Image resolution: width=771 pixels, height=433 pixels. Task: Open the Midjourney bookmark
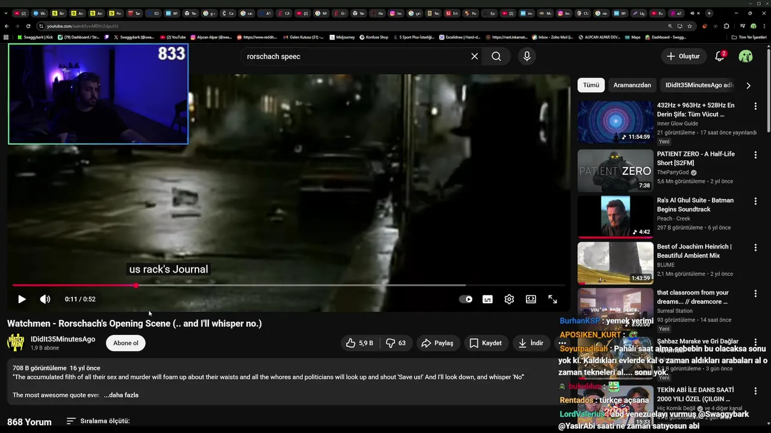click(x=343, y=37)
